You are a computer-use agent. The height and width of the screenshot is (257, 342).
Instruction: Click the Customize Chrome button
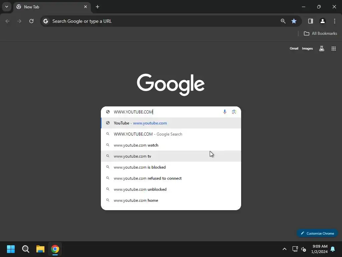(317, 233)
